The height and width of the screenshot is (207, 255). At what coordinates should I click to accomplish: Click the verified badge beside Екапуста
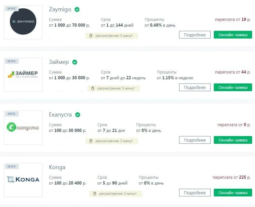pos(77,115)
